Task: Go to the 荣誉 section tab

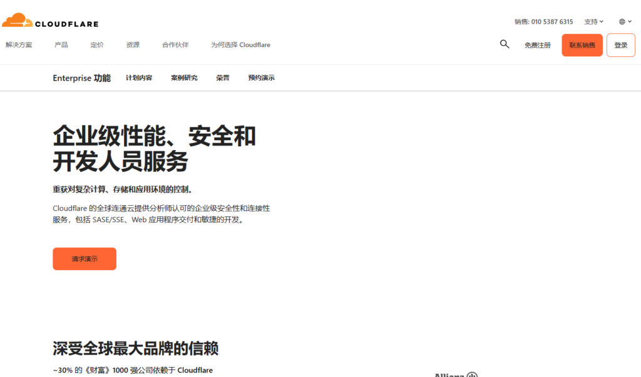Action: (223, 78)
